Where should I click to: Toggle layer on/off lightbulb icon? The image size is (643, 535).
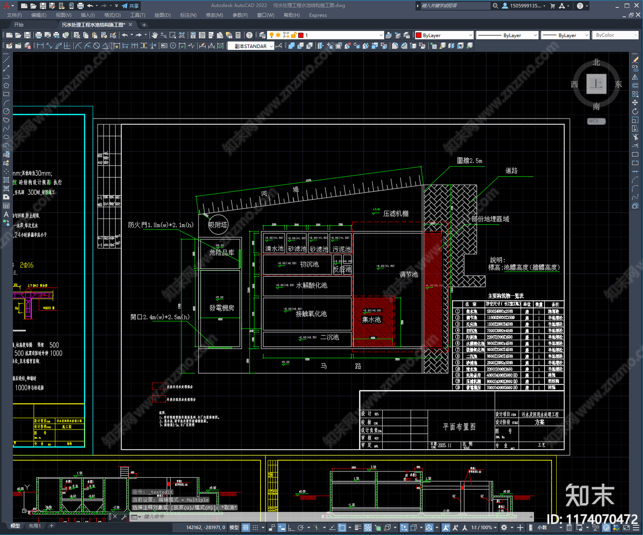272,35
